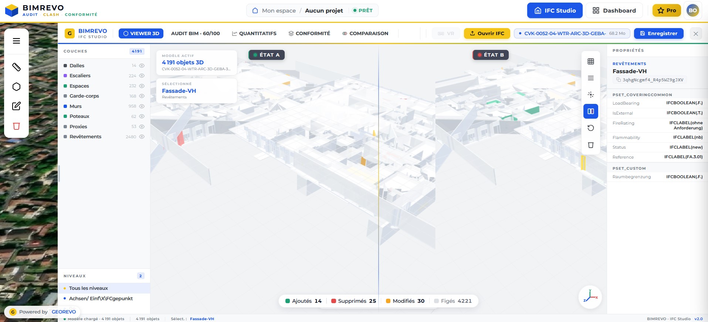Toggle the Proxies layer eye icon

pyautogui.click(x=142, y=126)
